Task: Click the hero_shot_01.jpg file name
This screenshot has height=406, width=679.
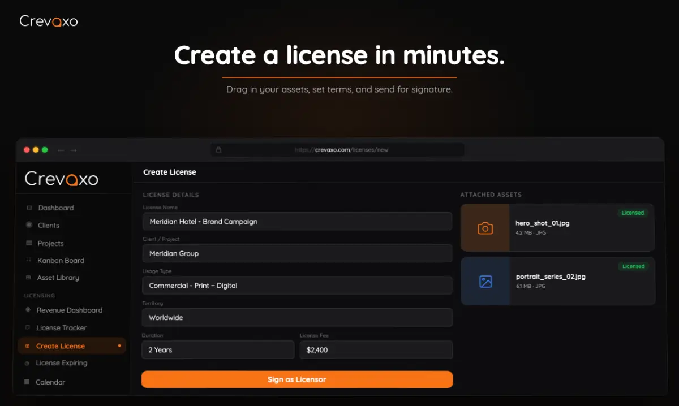Action: coord(542,223)
